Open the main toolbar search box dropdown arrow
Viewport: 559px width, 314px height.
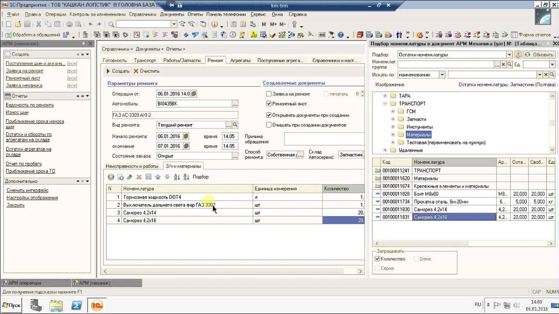pyautogui.click(x=174, y=24)
